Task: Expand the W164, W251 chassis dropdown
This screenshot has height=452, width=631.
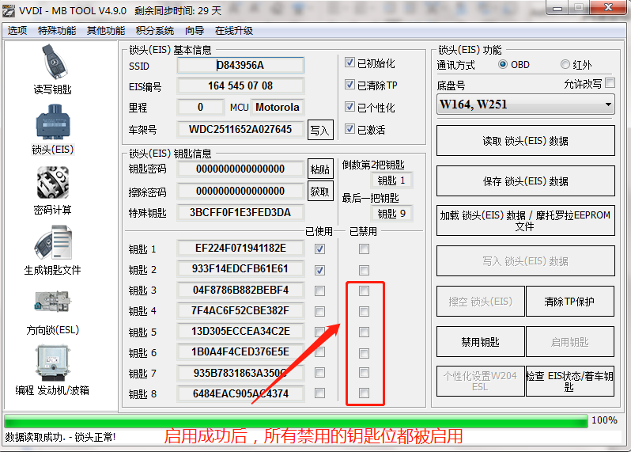Action: click(526, 104)
